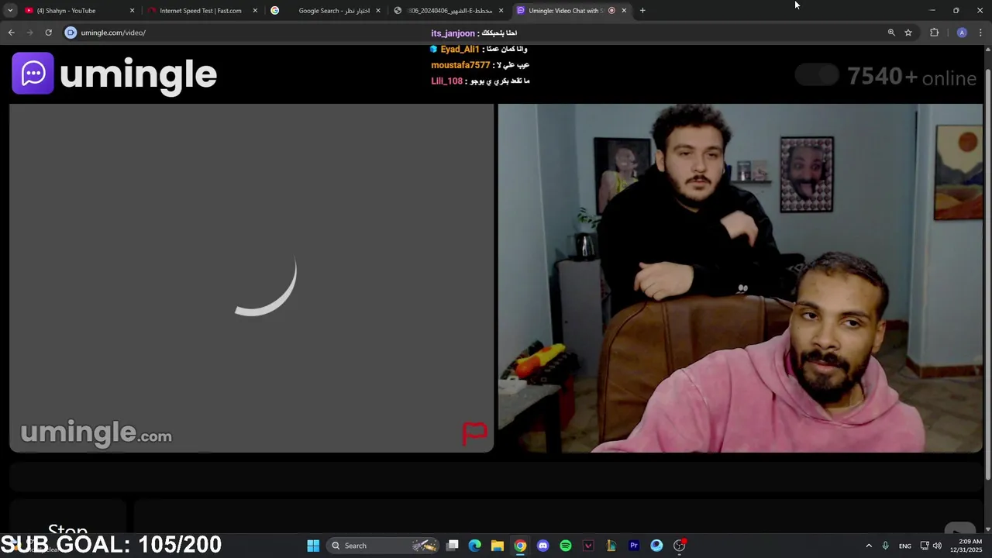The width and height of the screenshot is (992, 558).
Task: Open Adobe Premiere Pro from the taskbar
Action: point(634,546)
